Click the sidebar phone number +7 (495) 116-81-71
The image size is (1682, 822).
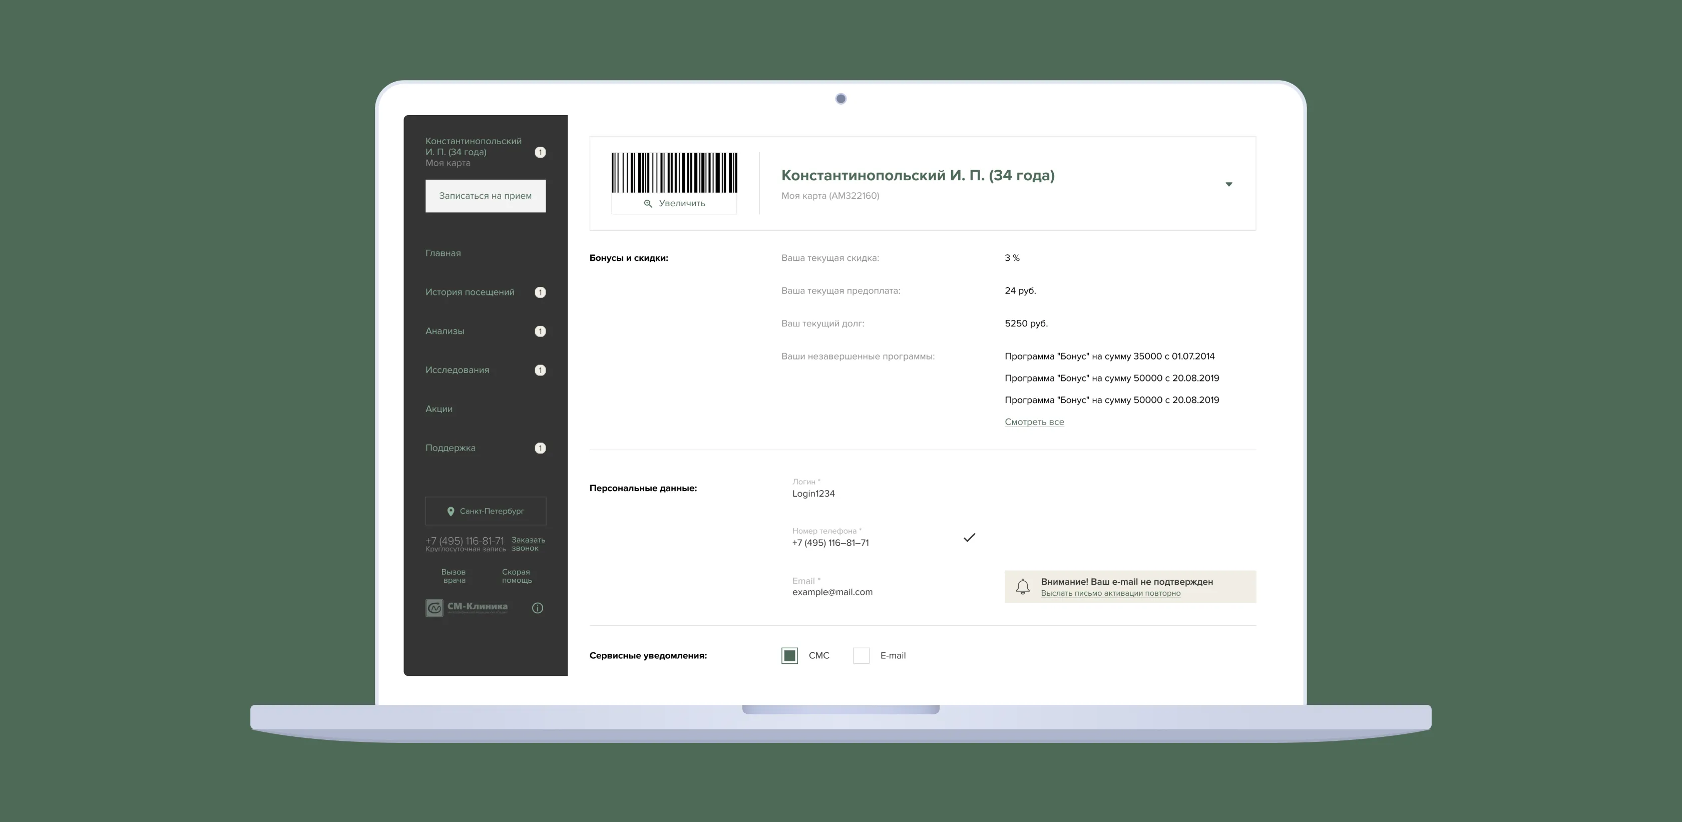pyautogui.click(x=464, y=541)
